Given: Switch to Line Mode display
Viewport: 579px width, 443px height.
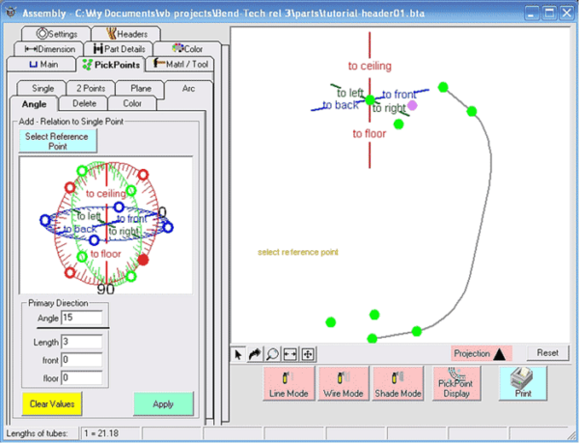Looking at the screenshot, I should pyautogui.click(x=288, y=383).
